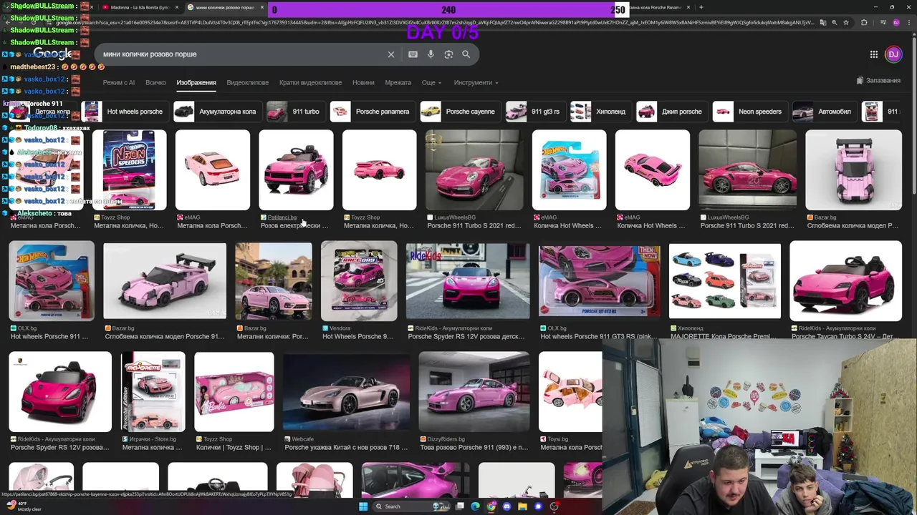Start voice search with the microphone icon
Image resolution: width=917 pixels, height=515 pixels.
click(x=431, y=54)
